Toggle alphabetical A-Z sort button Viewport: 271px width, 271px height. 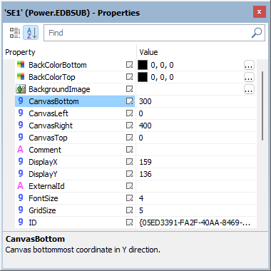pos(31,33)
